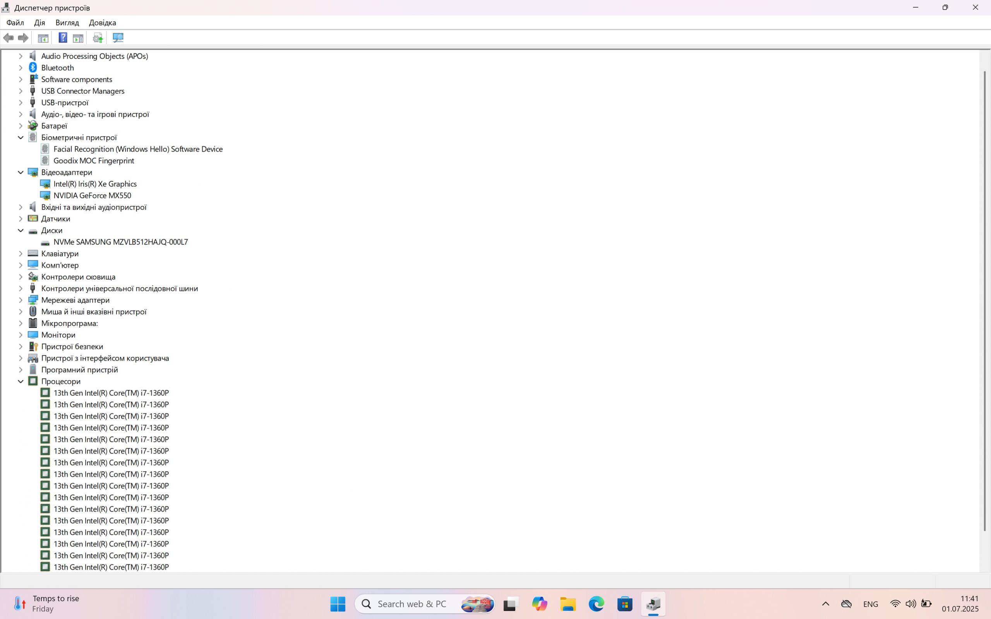
Task: Select Intel(R) Iris(R) Xe Graphics
Action: click(x=95, y=184)
